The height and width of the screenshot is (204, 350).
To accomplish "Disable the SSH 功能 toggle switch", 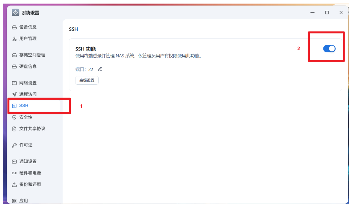I will click(329, 49).
